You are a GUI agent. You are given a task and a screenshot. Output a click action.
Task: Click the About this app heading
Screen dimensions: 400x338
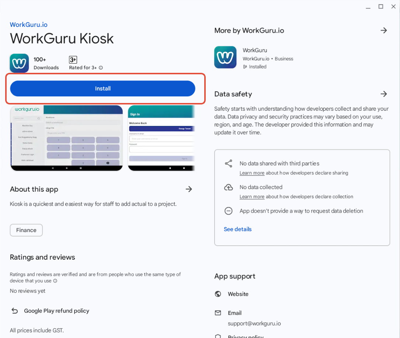pyautogui.click(x=34, y=189)
